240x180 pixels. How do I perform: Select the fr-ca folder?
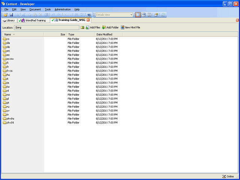[x=7, y=71]
